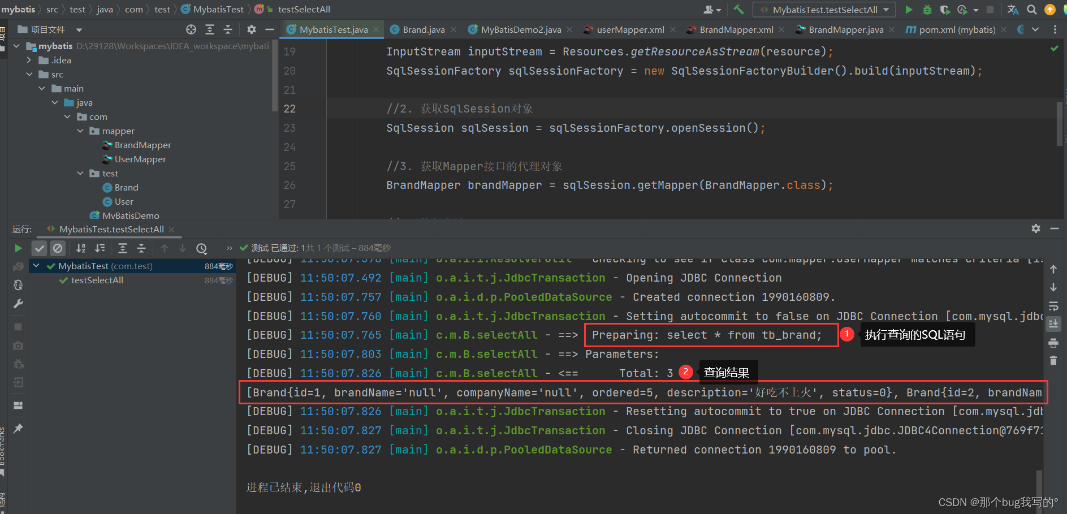This screenshot has width=1067, height=514.
Task: Click the MybatisTest breadcrumb in navigation bar
Action: (218, 10)
